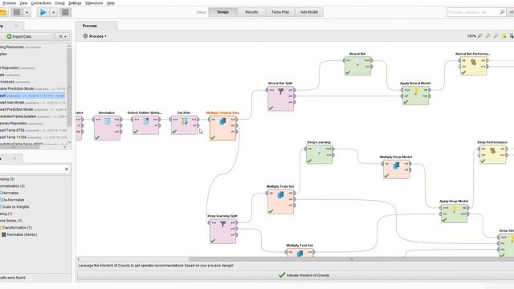Open the save options dropdown arrow
514x289 pixels.
(x=27, y=13)
